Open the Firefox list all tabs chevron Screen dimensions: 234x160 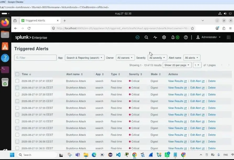(x=203, y=20)
